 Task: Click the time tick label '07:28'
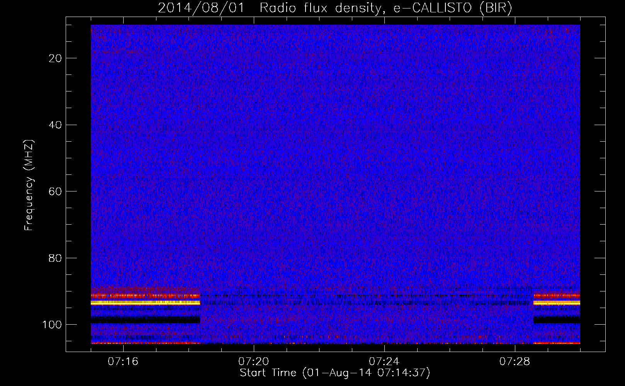point(515,362)
